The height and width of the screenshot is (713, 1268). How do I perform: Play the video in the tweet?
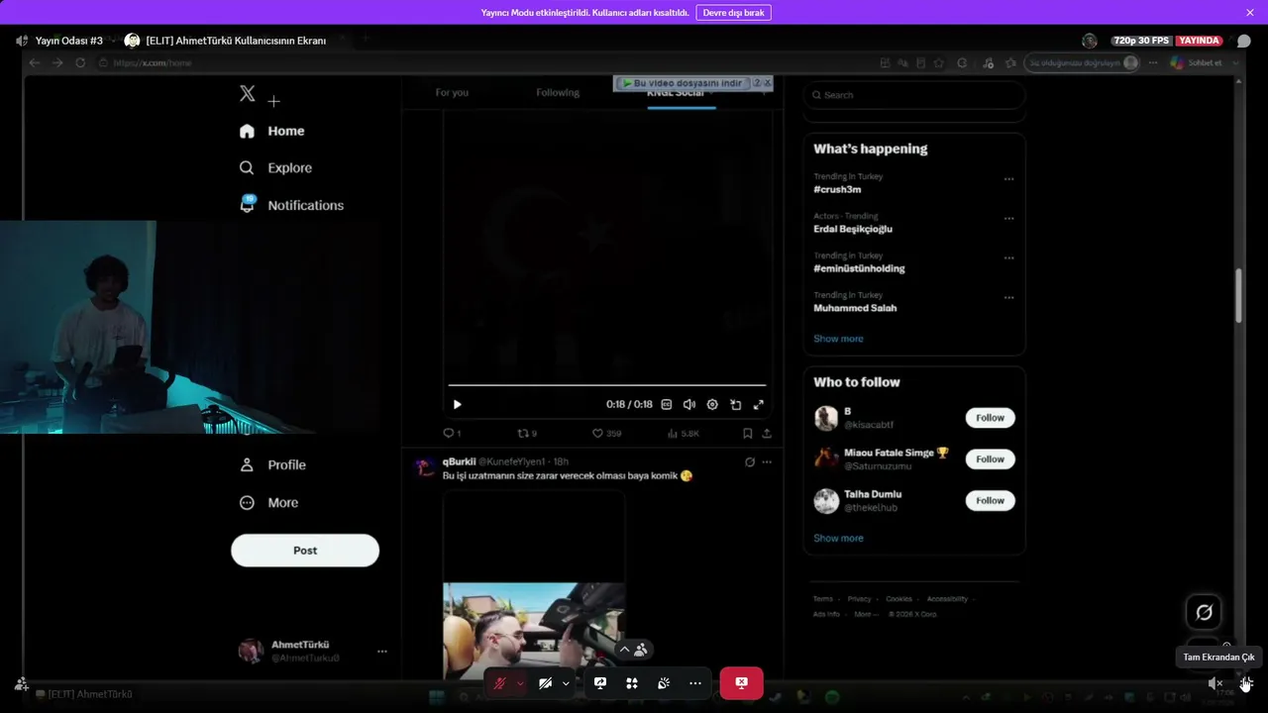click(x=457, y=404)
